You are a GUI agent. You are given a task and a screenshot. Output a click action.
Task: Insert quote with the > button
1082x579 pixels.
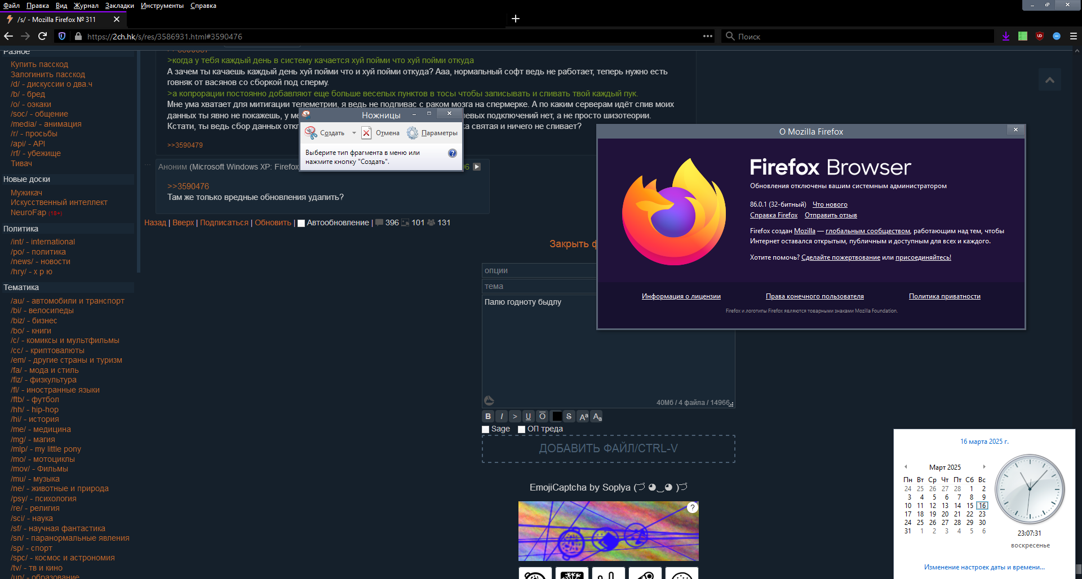pos(515,416)
